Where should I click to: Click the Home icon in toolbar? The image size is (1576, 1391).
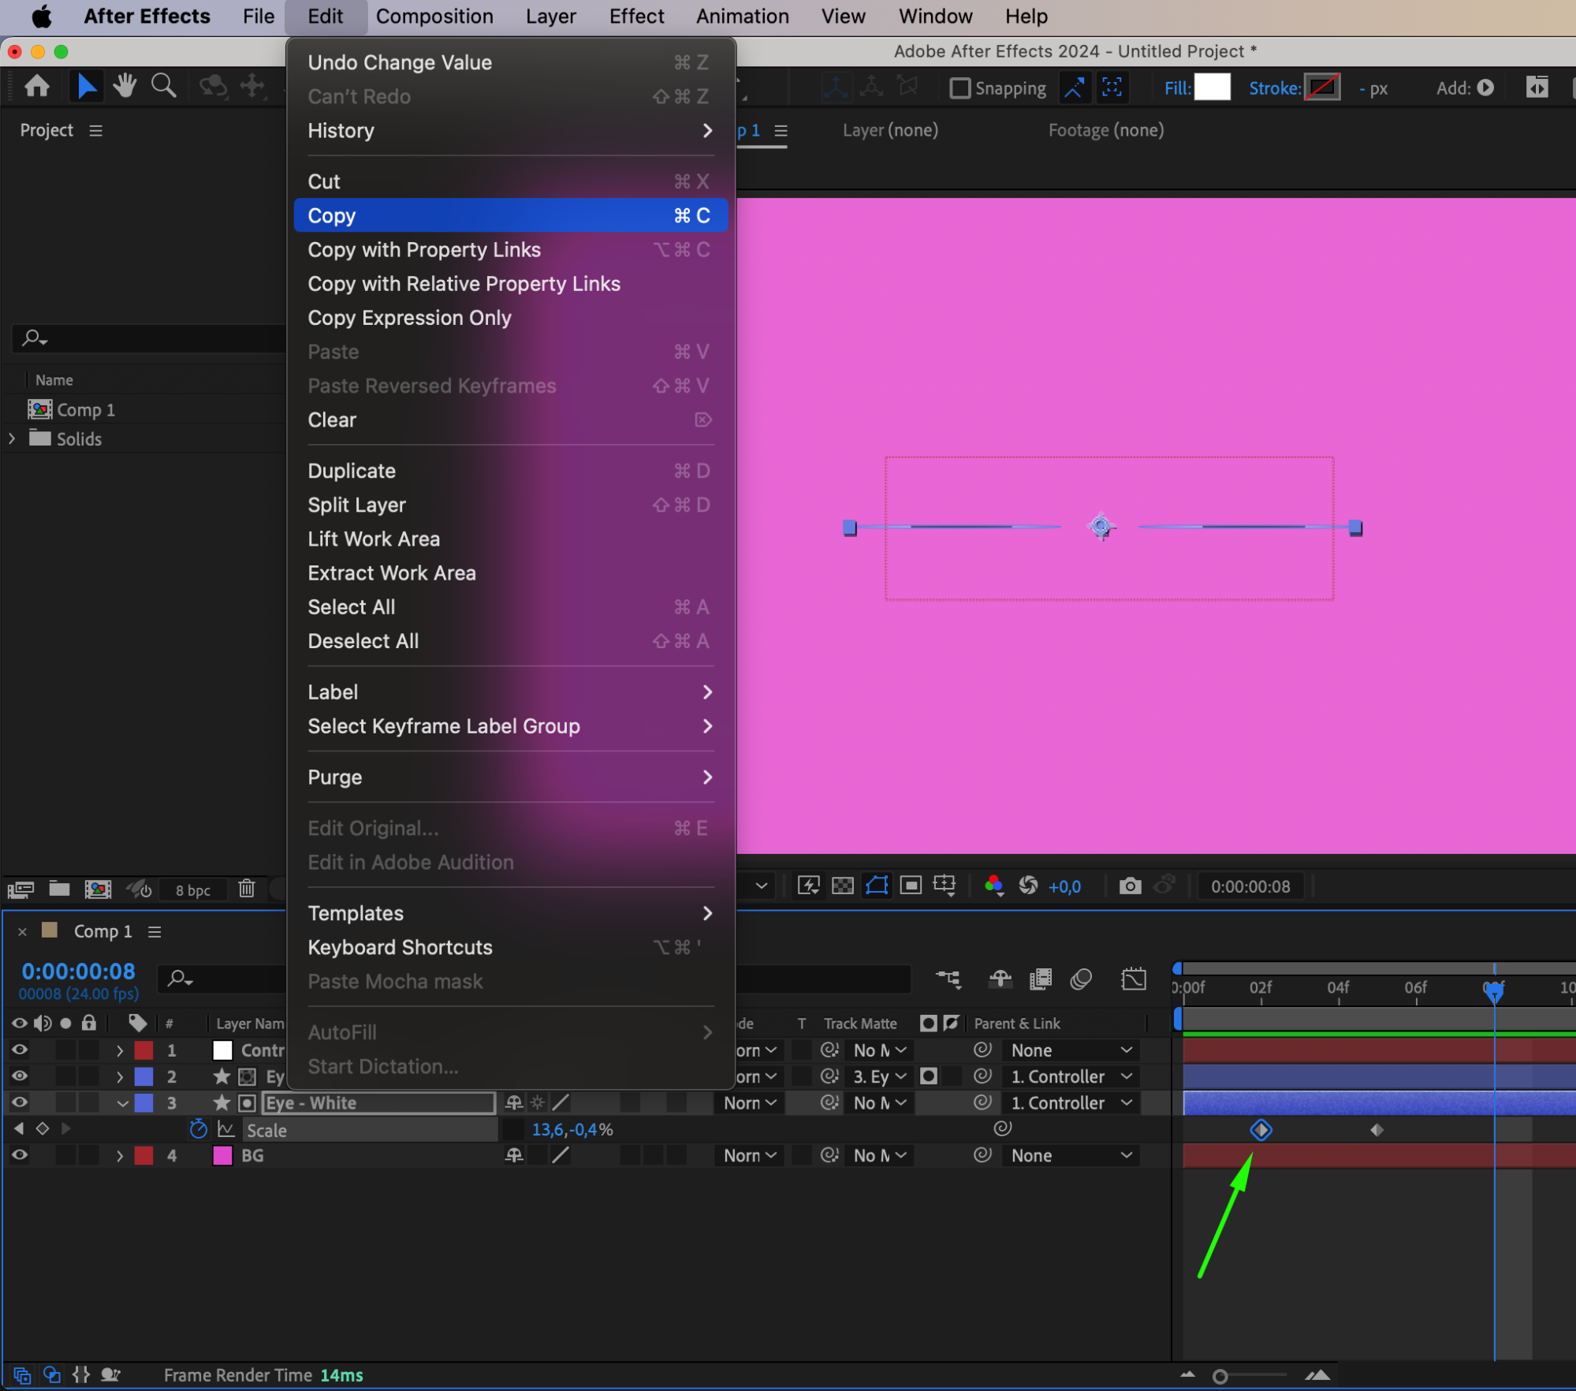coord(37,86)
